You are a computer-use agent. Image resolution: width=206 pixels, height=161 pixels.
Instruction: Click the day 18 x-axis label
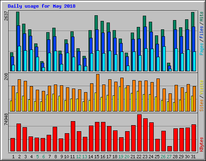coord(115,157)
